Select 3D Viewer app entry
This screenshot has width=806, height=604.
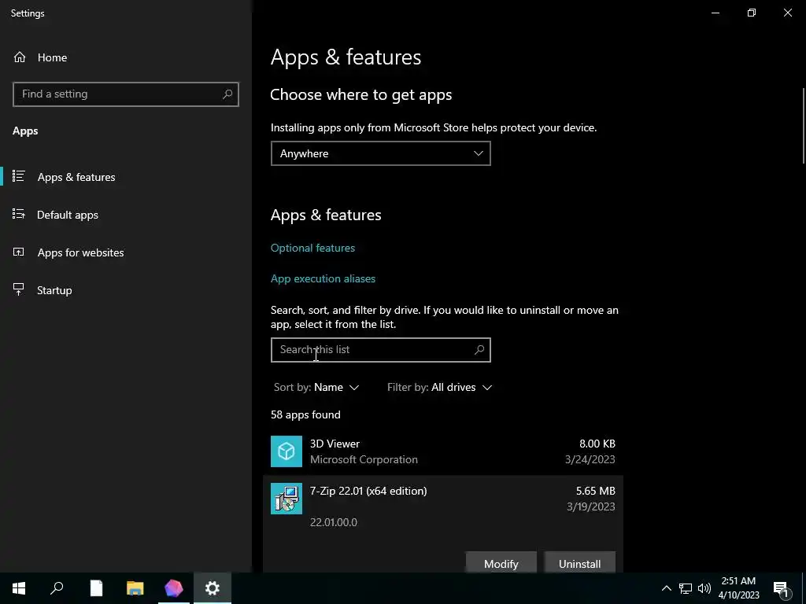tap(443, 451)
